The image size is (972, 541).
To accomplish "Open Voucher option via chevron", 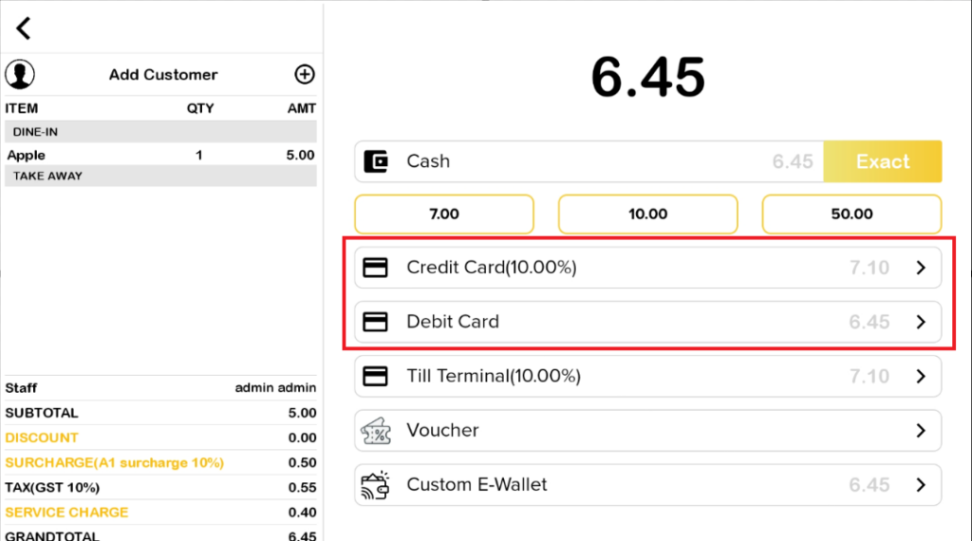I will [920, 431].
